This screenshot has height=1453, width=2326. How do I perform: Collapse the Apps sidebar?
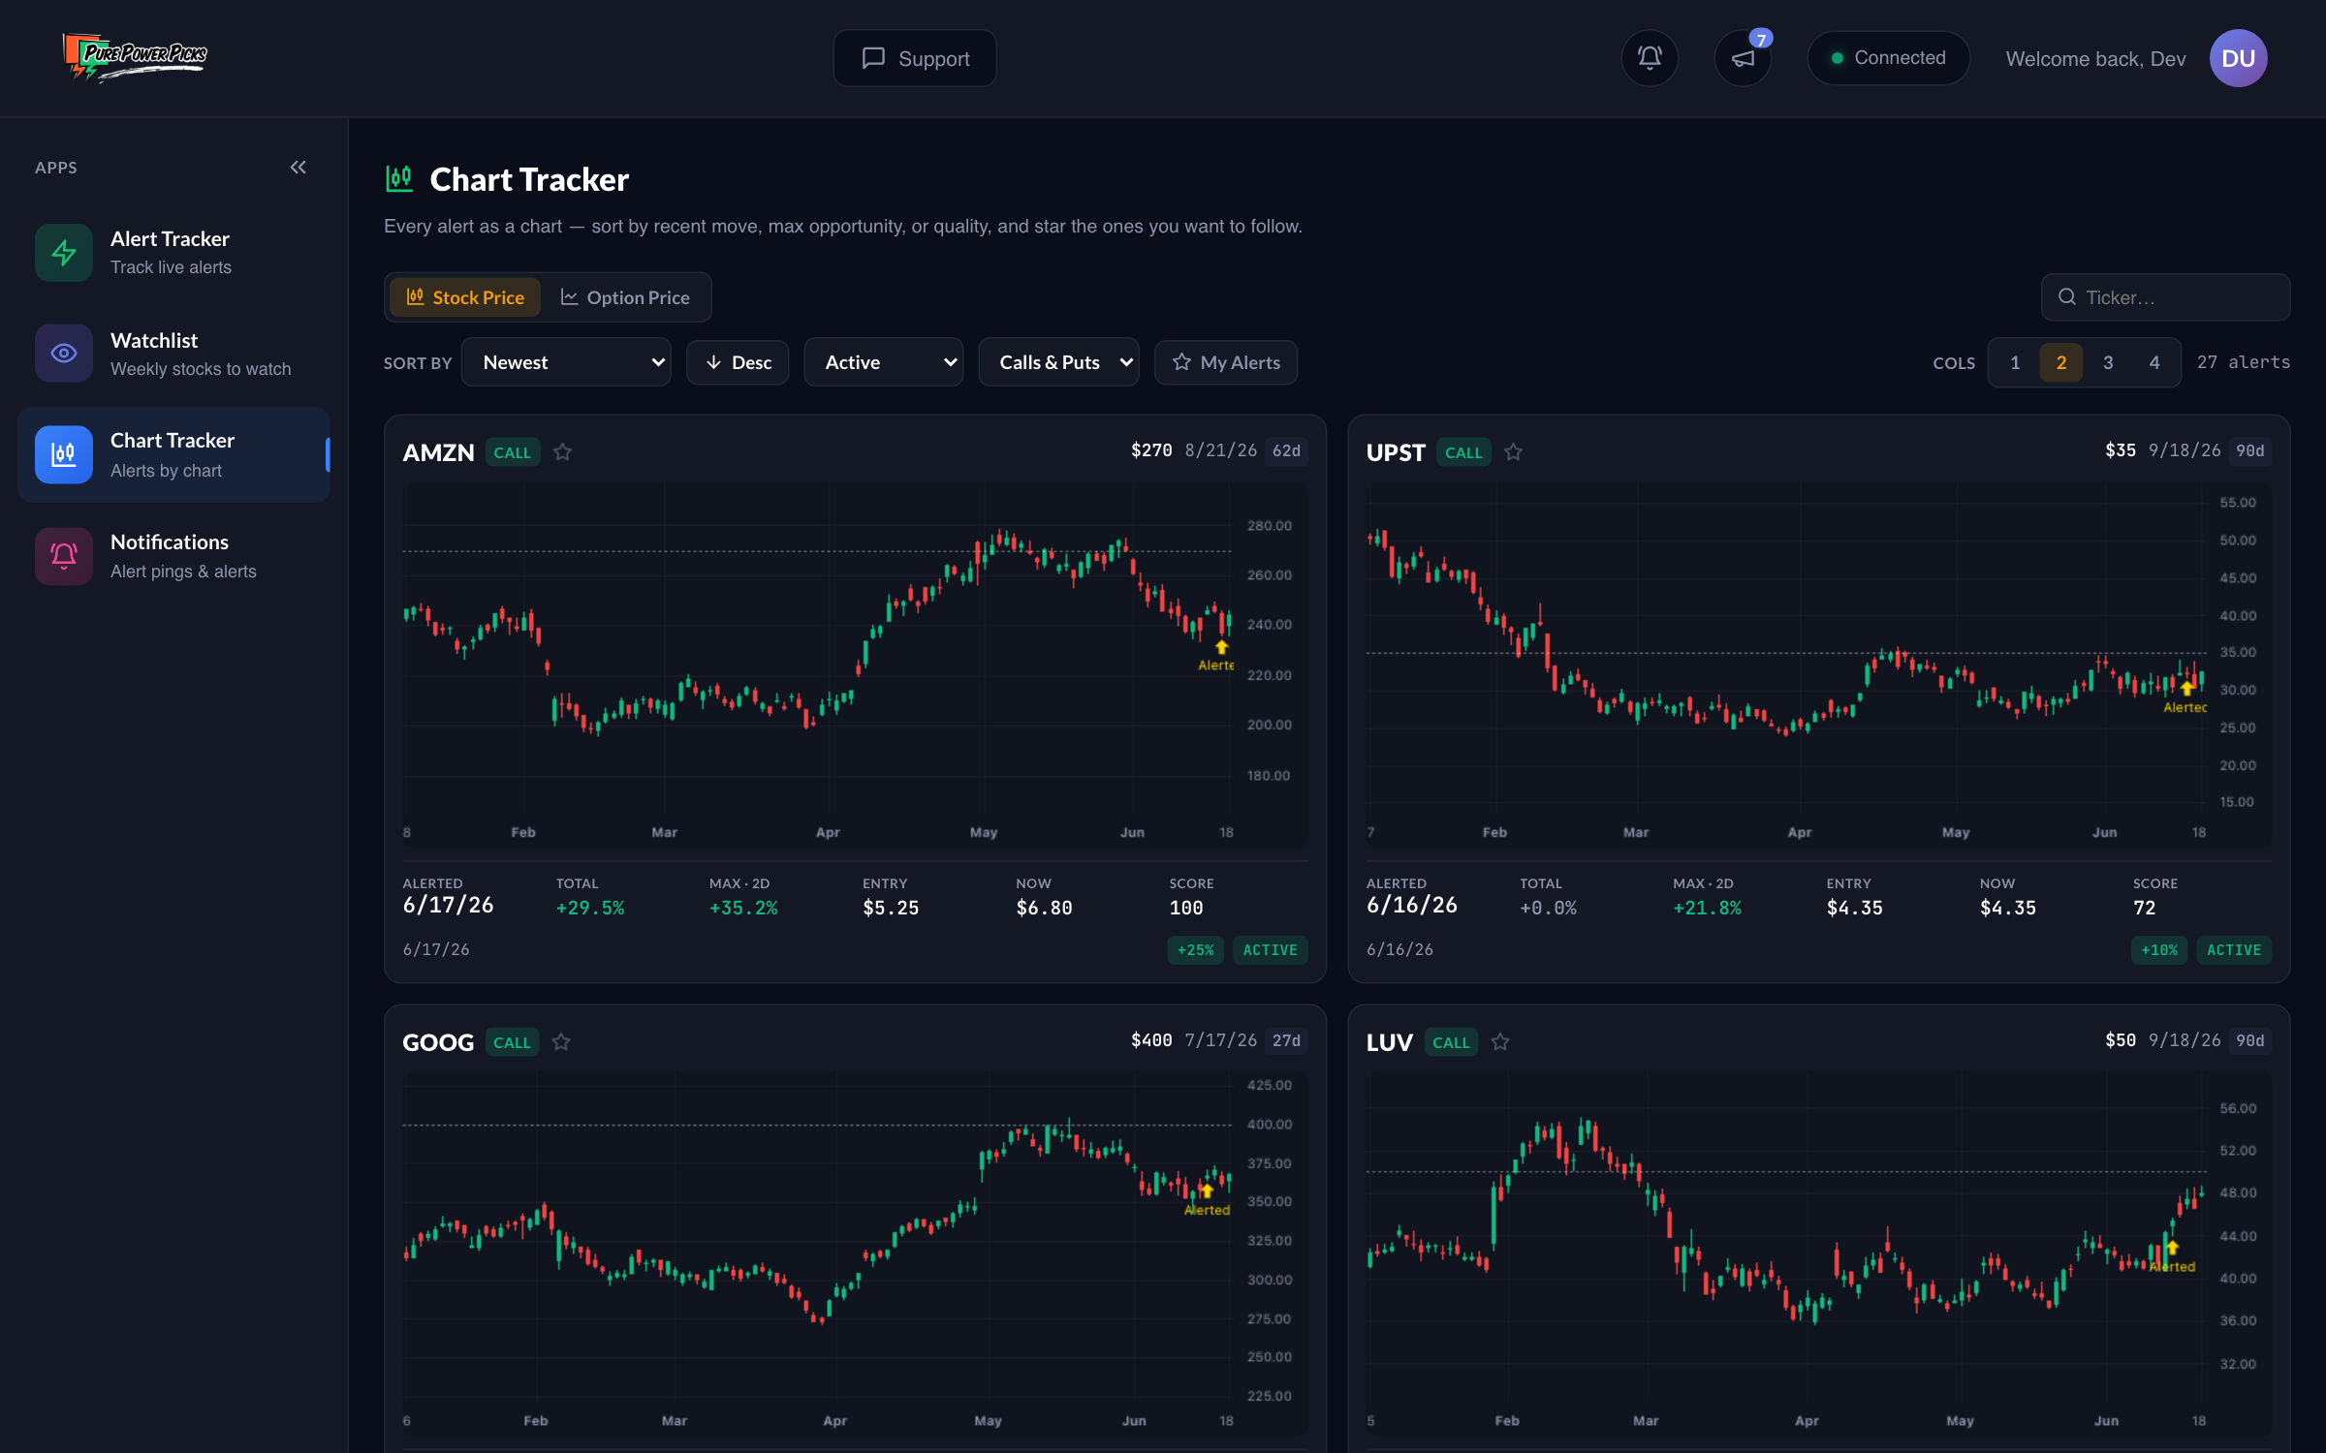pos(299,167)
